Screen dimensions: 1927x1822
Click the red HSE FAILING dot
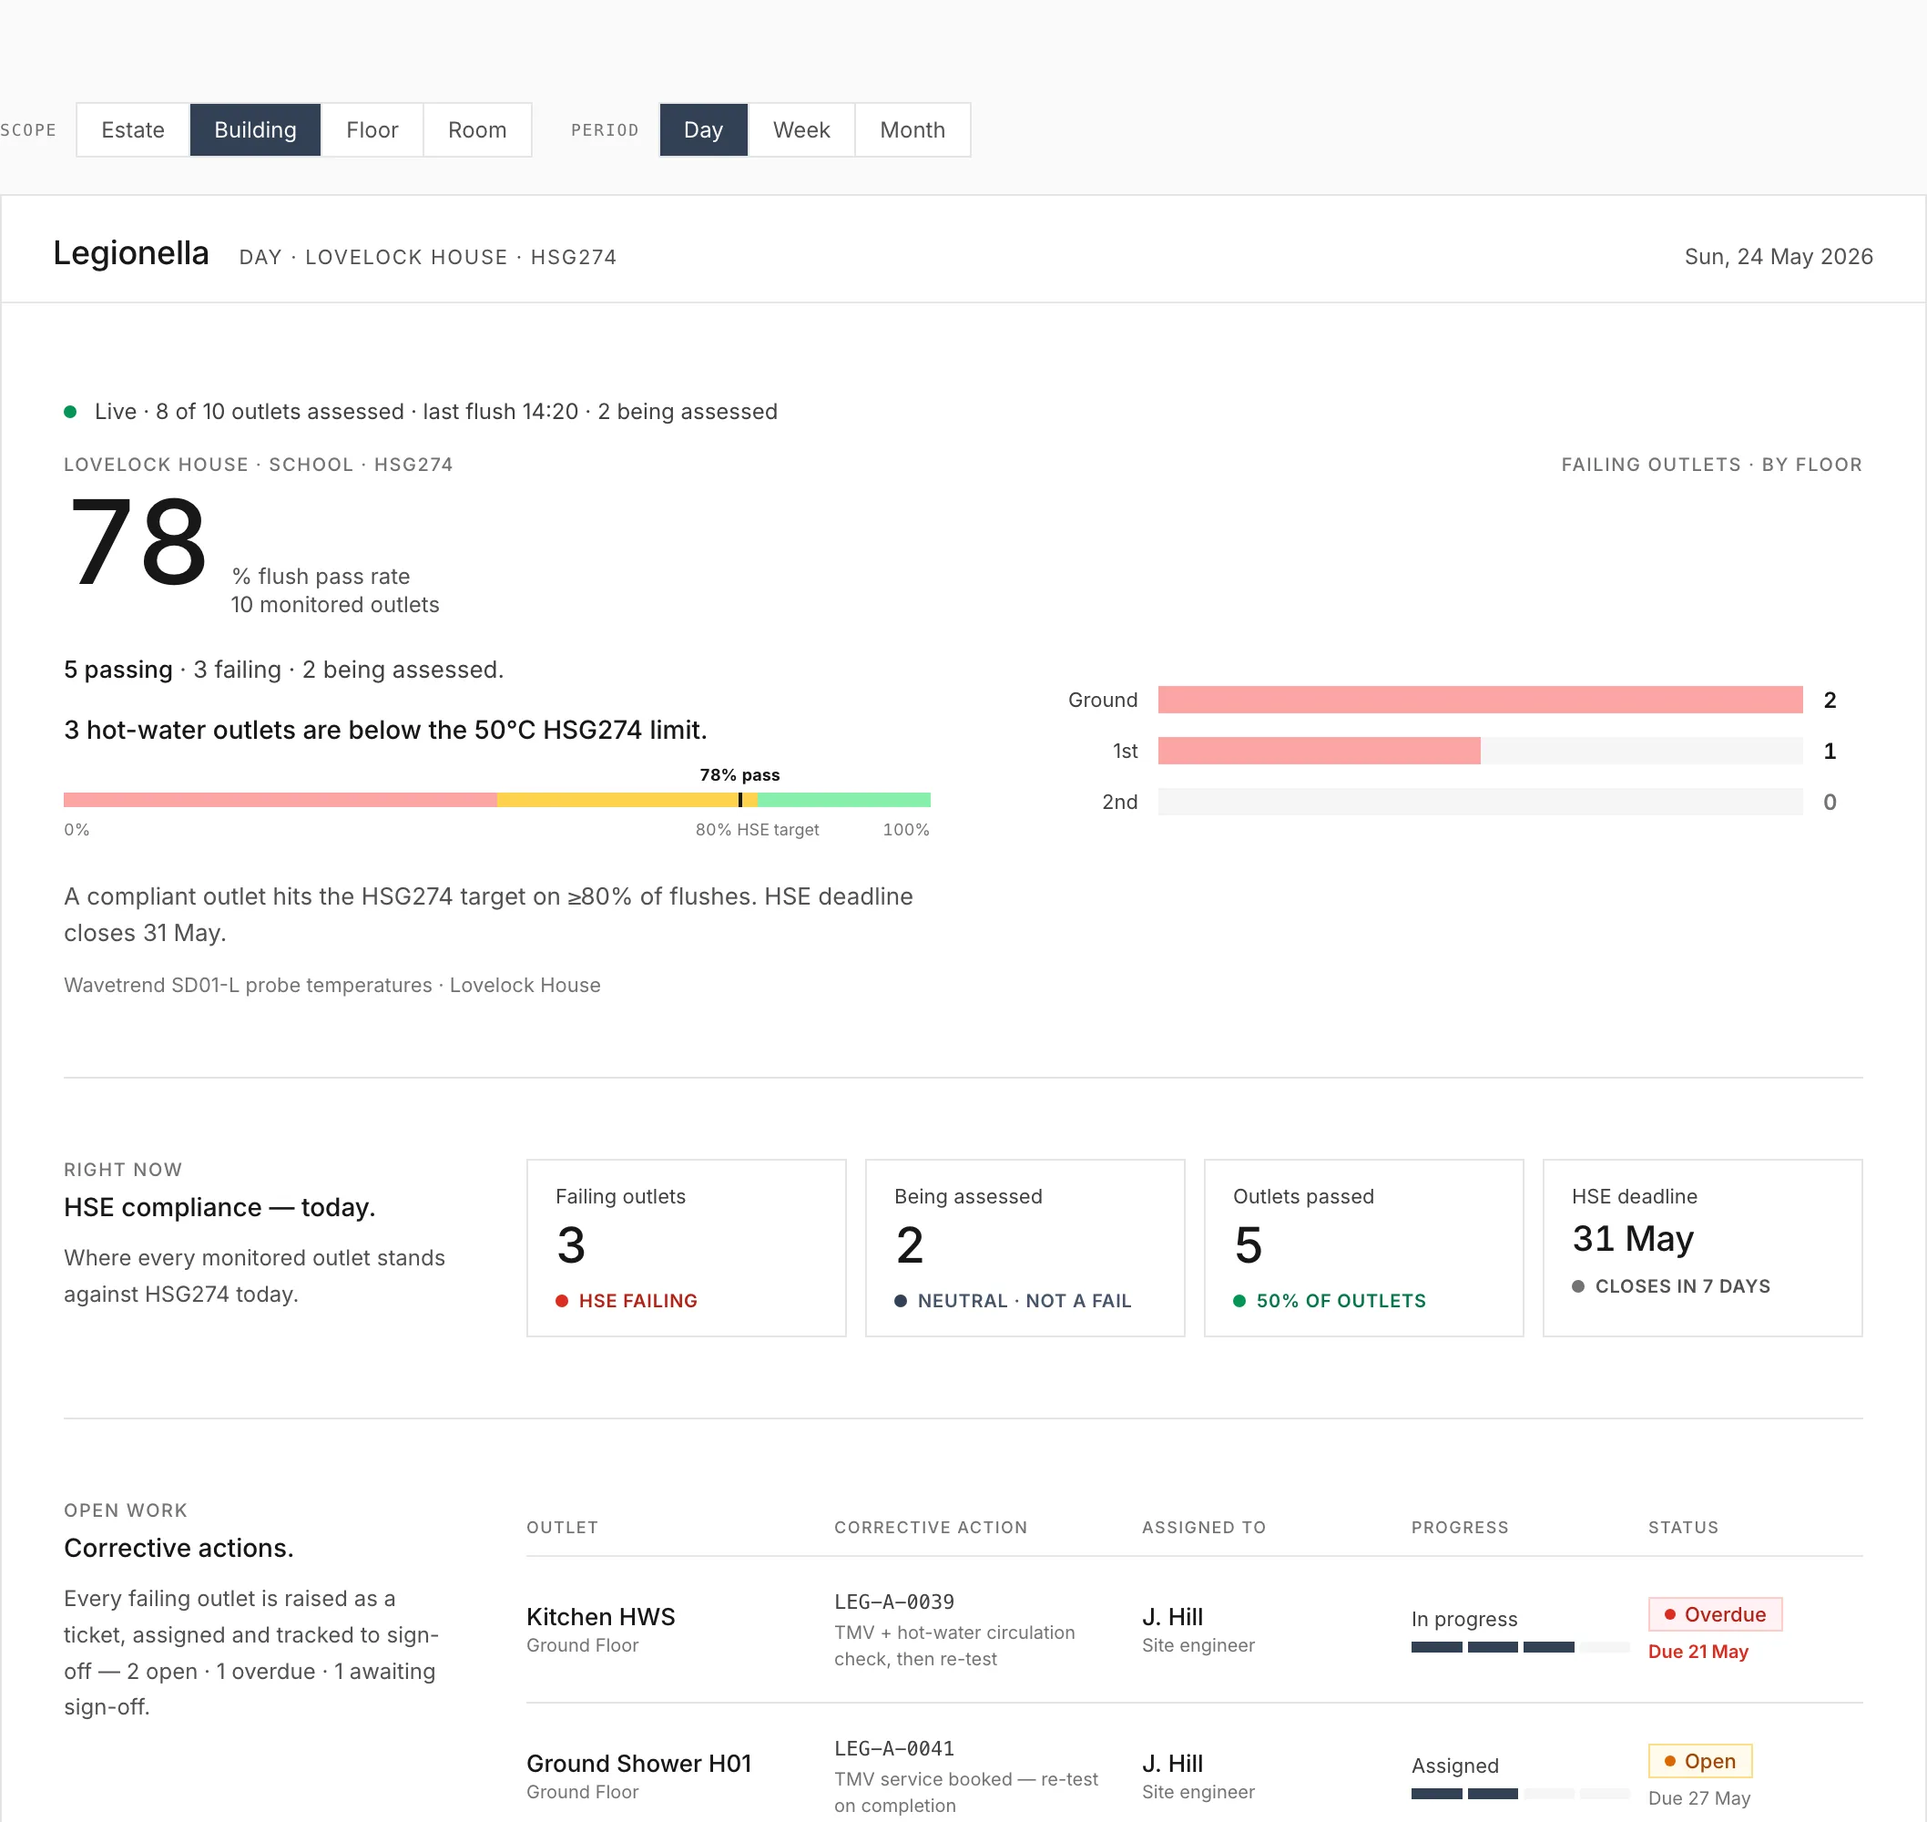pyautogui.click(x=561, y=1302)
